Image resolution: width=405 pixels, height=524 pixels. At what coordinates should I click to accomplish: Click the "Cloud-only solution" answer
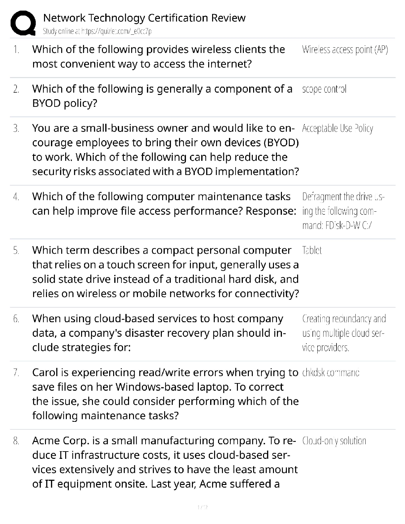coord(334,441)
